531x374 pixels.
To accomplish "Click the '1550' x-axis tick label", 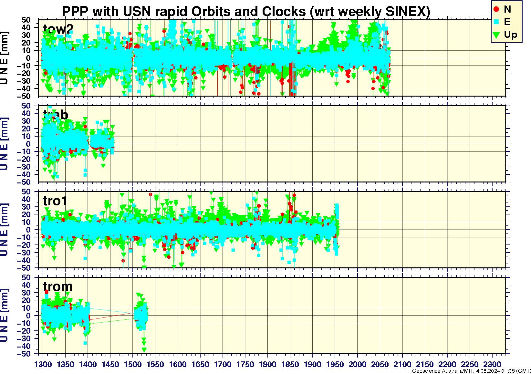I will point(155,364).
